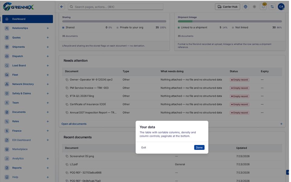Open the Carrier Hub button

tap(227, 7)
